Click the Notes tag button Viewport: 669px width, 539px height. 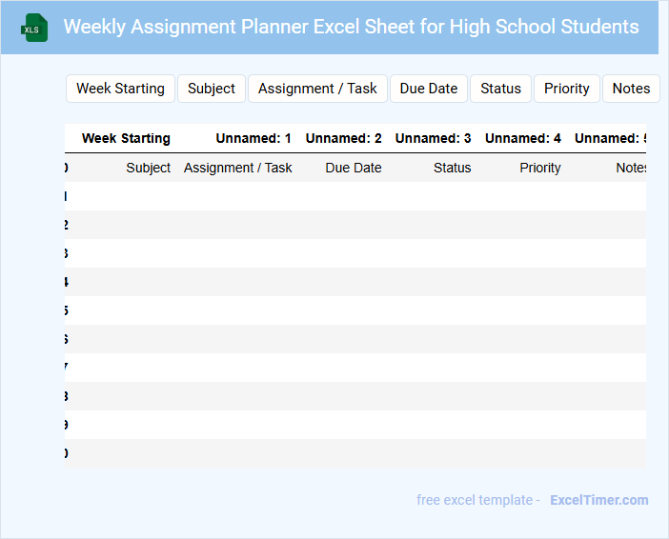click(631, 89)
